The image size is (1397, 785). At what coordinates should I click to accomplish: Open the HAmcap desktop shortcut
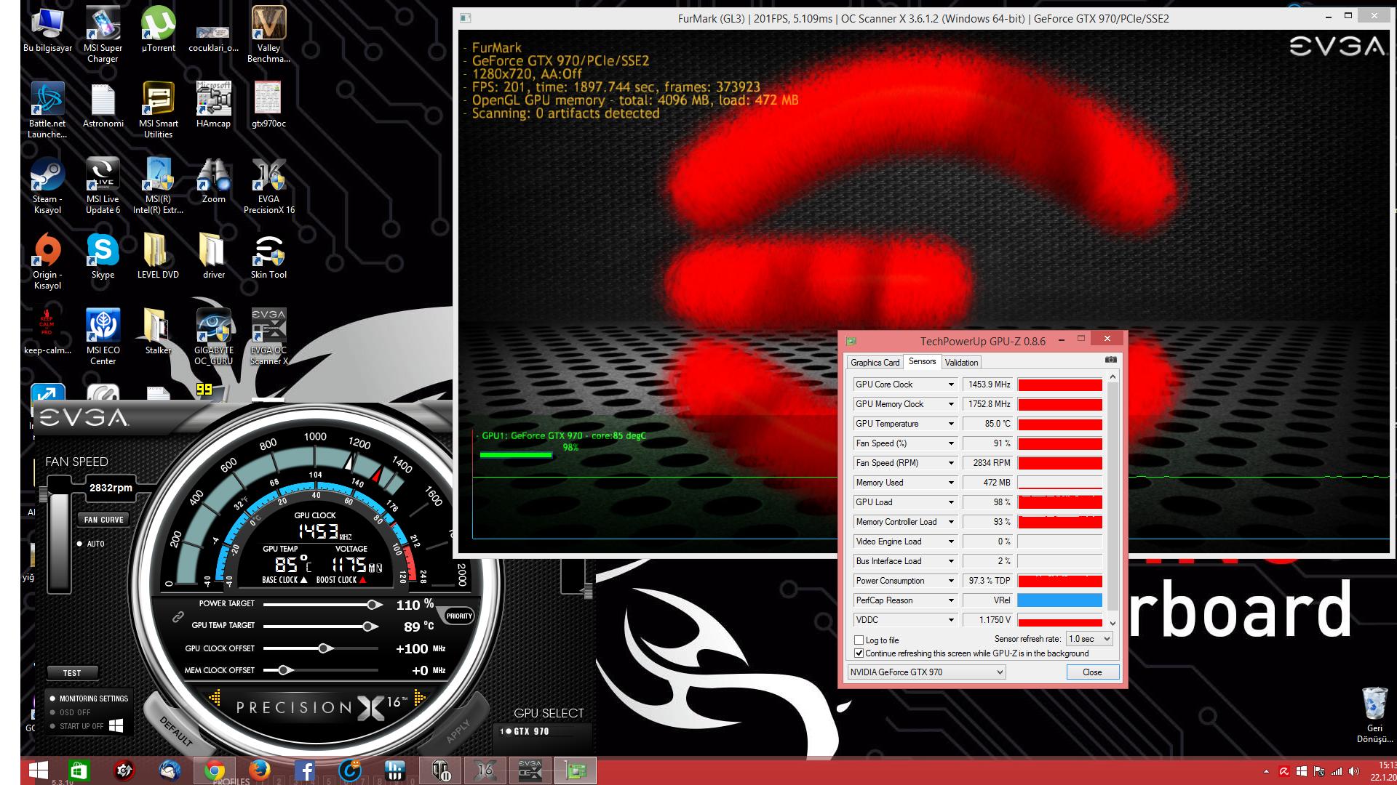click(x=213, y=105)
